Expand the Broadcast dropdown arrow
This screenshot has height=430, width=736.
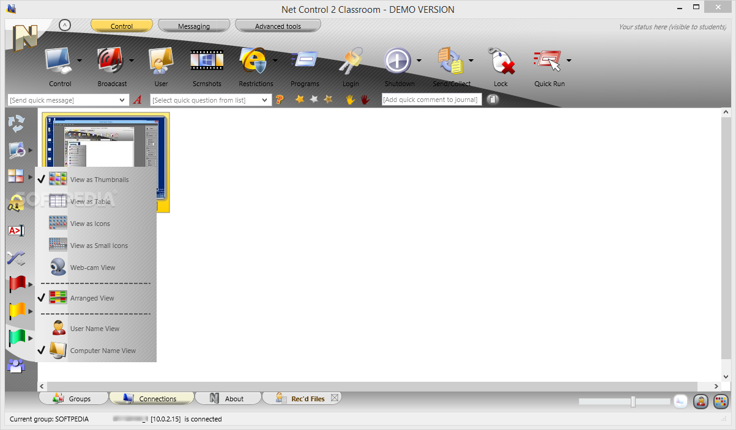pos(132,60)
